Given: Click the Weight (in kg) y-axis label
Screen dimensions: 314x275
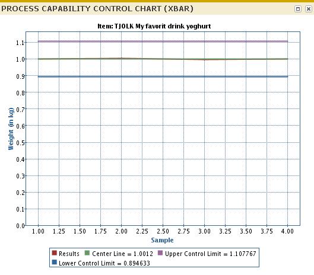Looking at the screenshot, I should tap(11, 129).
